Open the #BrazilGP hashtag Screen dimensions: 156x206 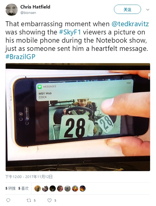click(21, 57)
